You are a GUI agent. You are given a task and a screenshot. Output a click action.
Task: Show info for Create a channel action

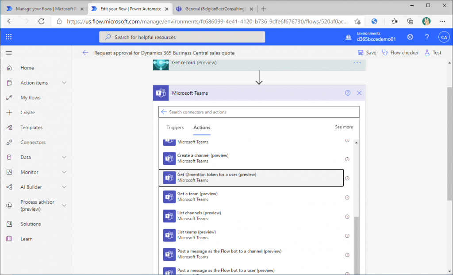(347, 159)
